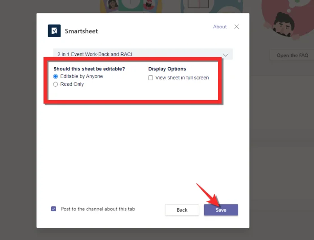Click the Display Options heading
The height and width of the screenshot is (240, 314).
point(167,69)
